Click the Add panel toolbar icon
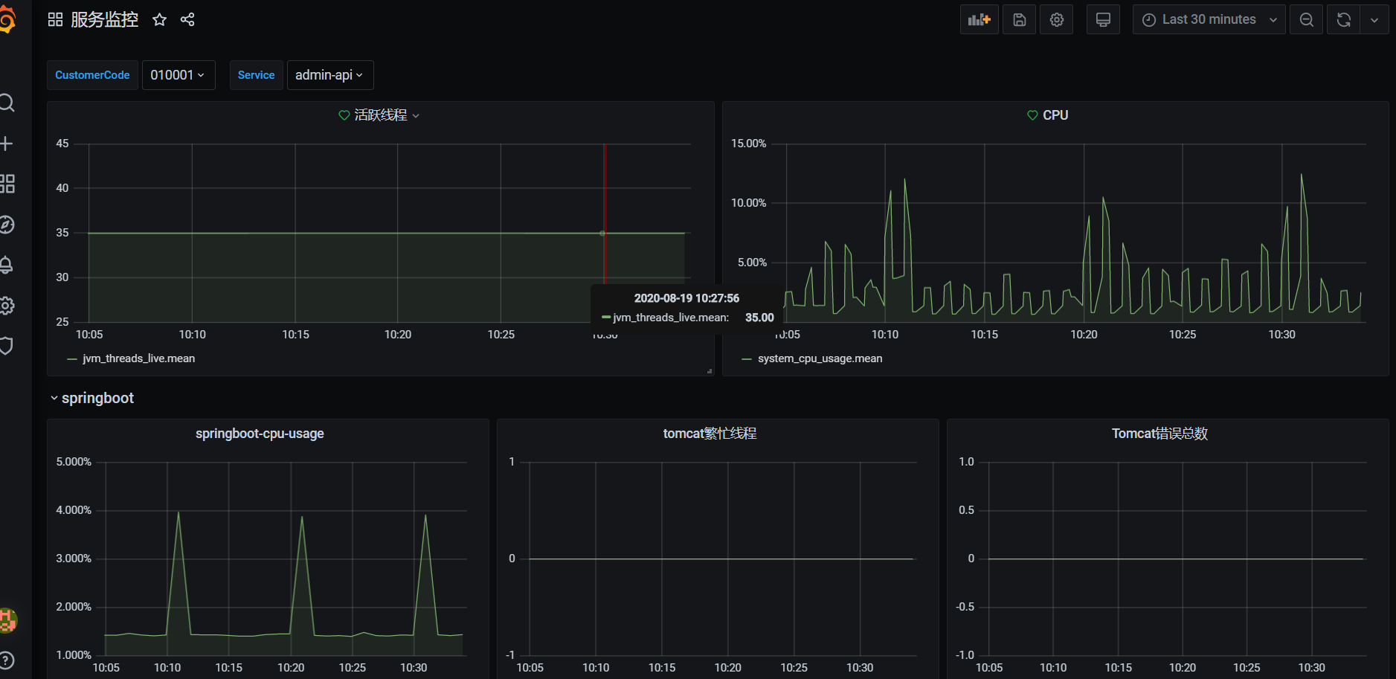 click(979, 19)
